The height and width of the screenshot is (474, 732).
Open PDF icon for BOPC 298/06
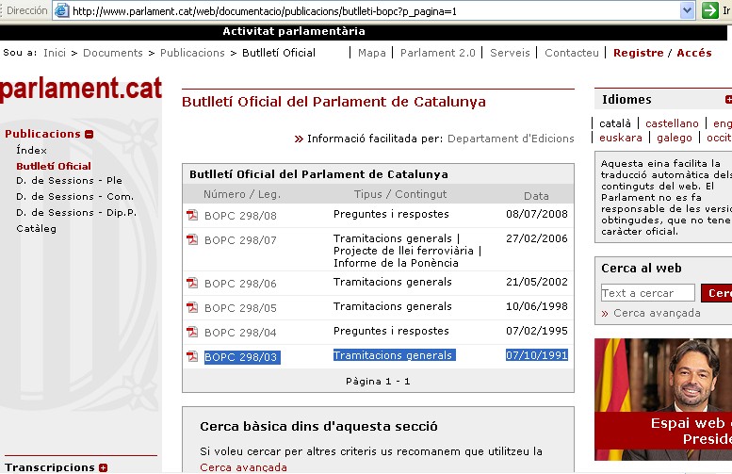(x=192, y=283)
